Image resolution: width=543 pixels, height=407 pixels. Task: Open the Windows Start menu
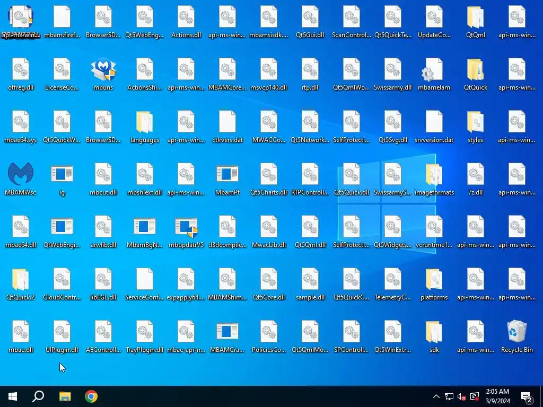(x=13, y=396)
